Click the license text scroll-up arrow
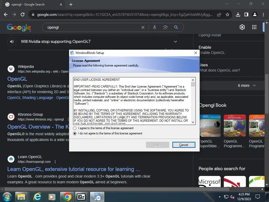Image resolution: width=269 pixels, height=202 pixels. coord(193,80)
